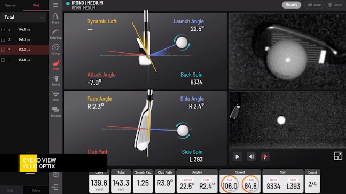
Task: Click the Count 2/4 tile
Action: 312,182
